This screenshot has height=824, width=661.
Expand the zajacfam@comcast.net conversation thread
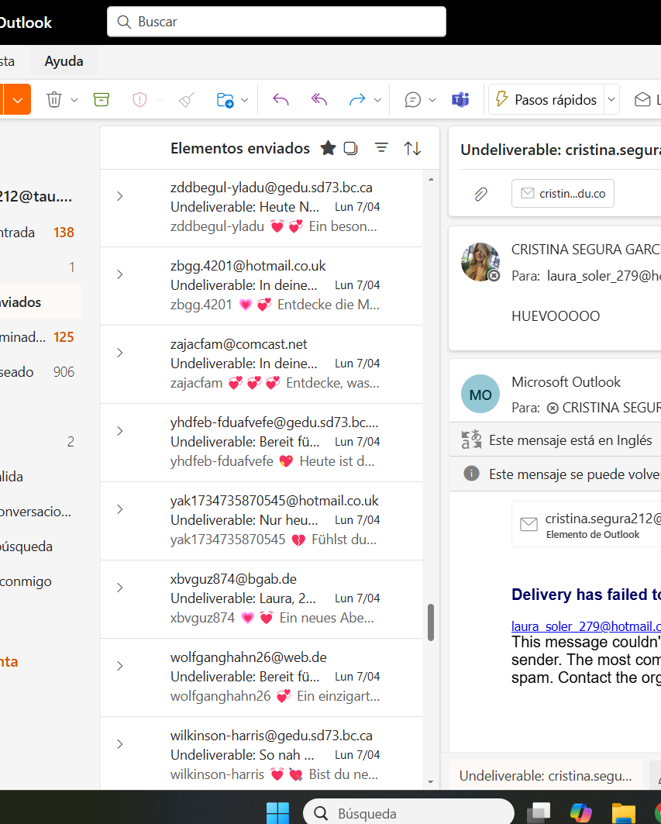tap(120, 353)
